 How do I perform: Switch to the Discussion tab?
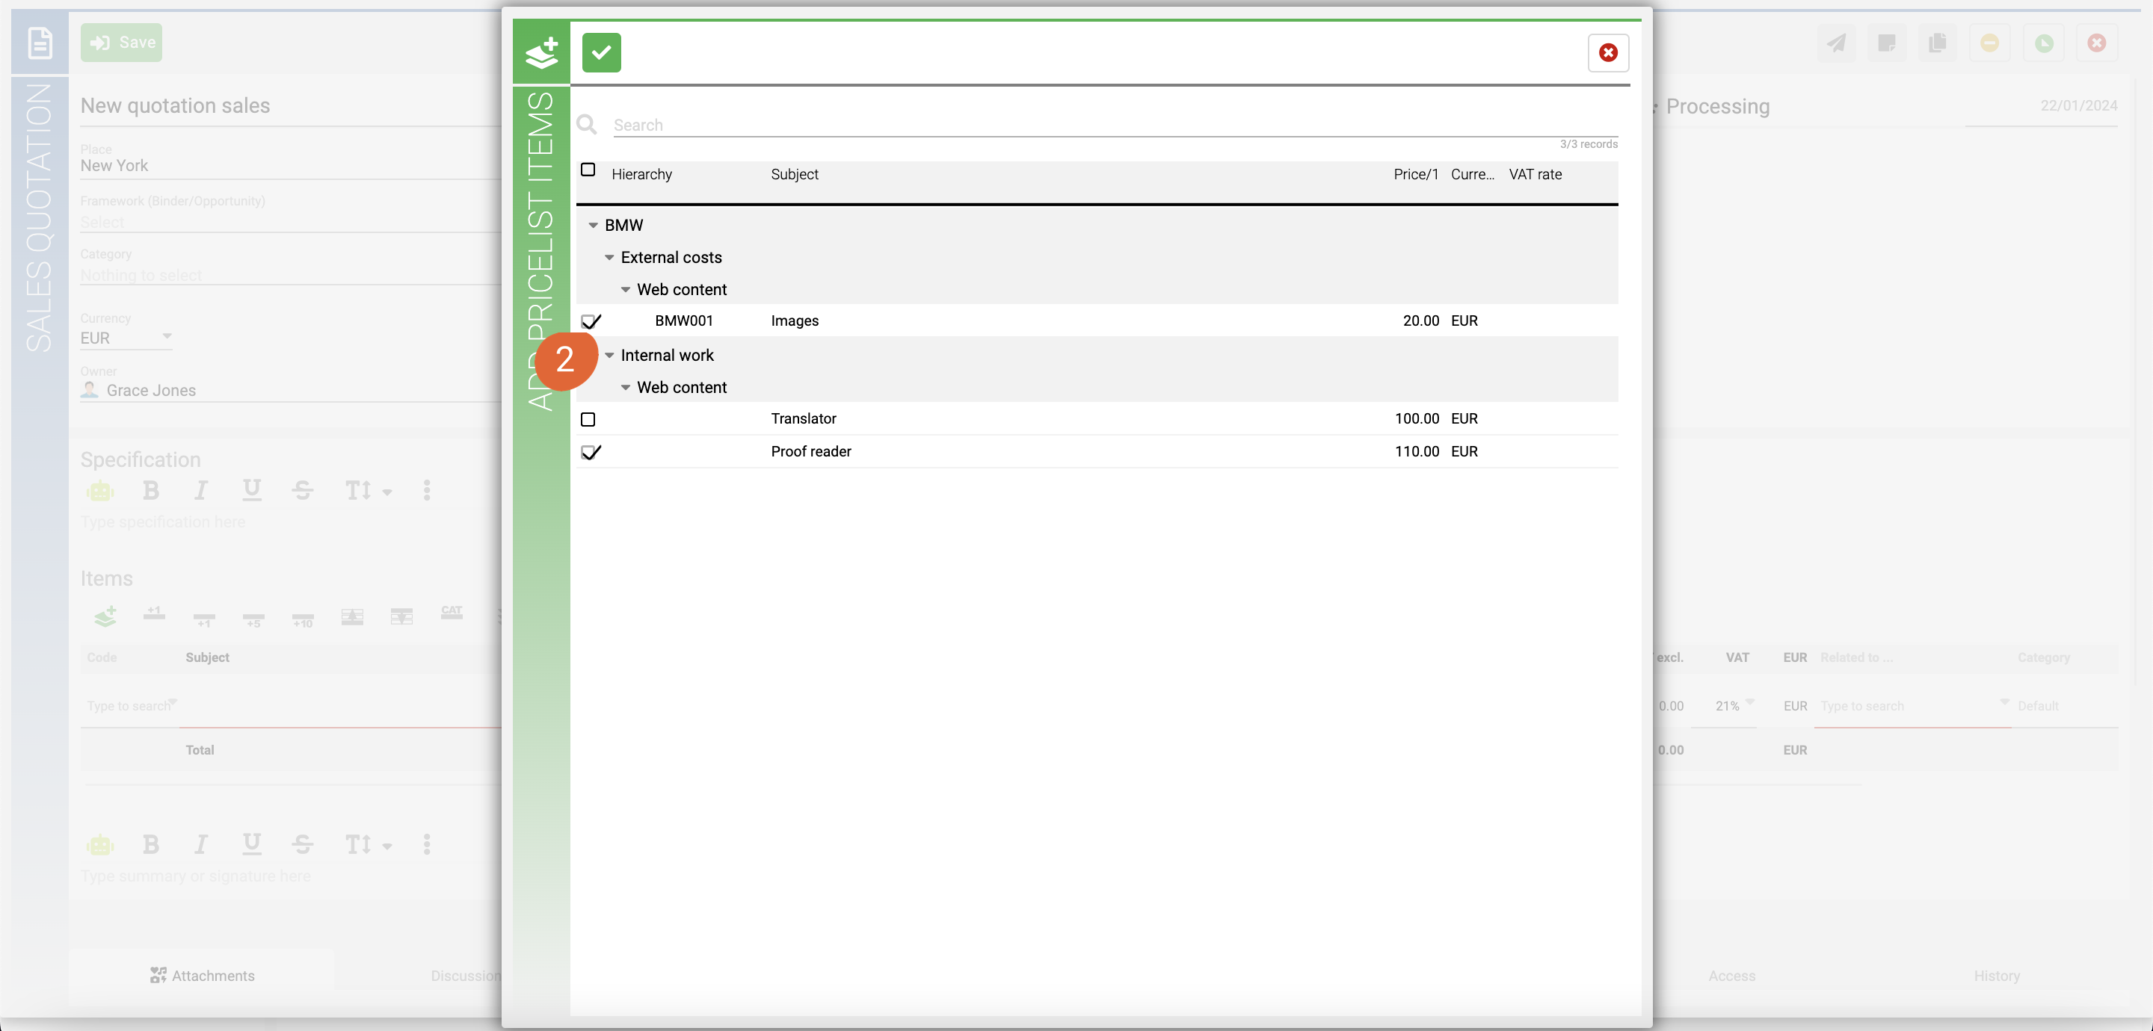(466, 975)
